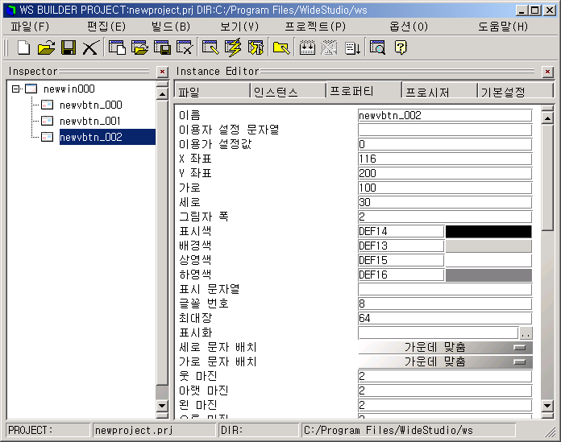The width and height of the screenshot is (561, 442).
Task: Click the dark gray 하영색 color swatch
Action: [488, 275]
